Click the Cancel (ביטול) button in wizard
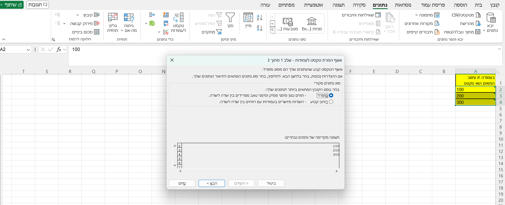This screenshot has height=205, width=505. [x=271, y=183]
